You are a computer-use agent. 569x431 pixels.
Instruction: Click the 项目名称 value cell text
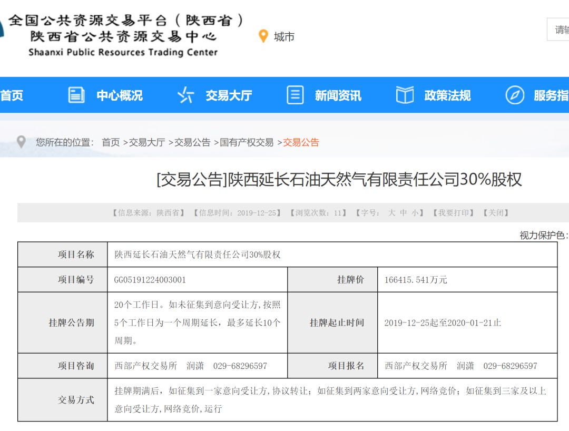coord(198,254)
